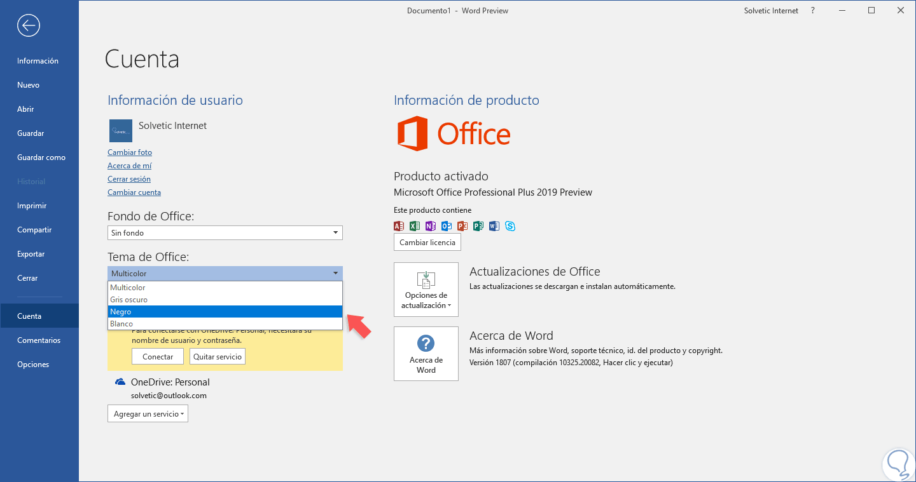This screenshot has height=482, width=916.
Task: Open the Agregar un servicio dropdown
Action: [x=148, y=414]
